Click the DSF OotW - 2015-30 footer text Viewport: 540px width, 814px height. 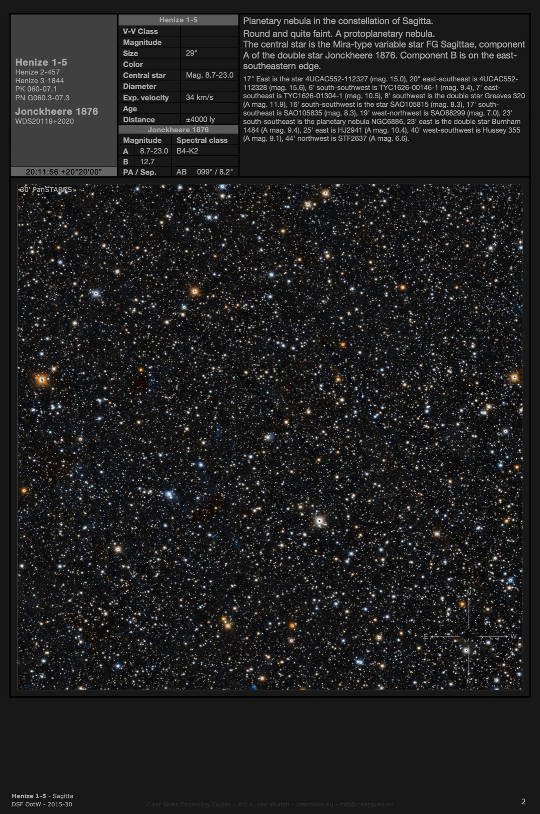tap(42, 804)
